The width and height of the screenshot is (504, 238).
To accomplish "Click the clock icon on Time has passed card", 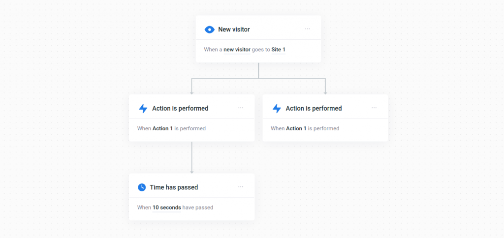I will click(x=142, y=187).
